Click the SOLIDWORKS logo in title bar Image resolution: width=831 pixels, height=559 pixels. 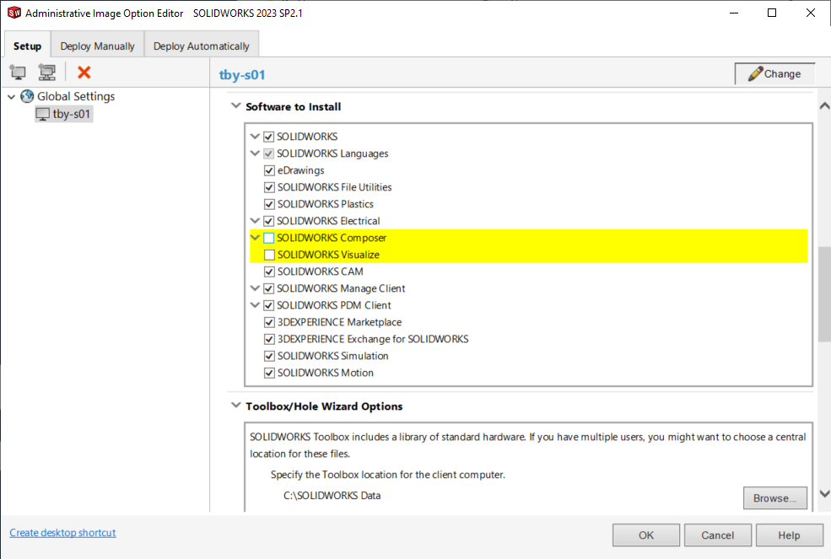point(13,13)
